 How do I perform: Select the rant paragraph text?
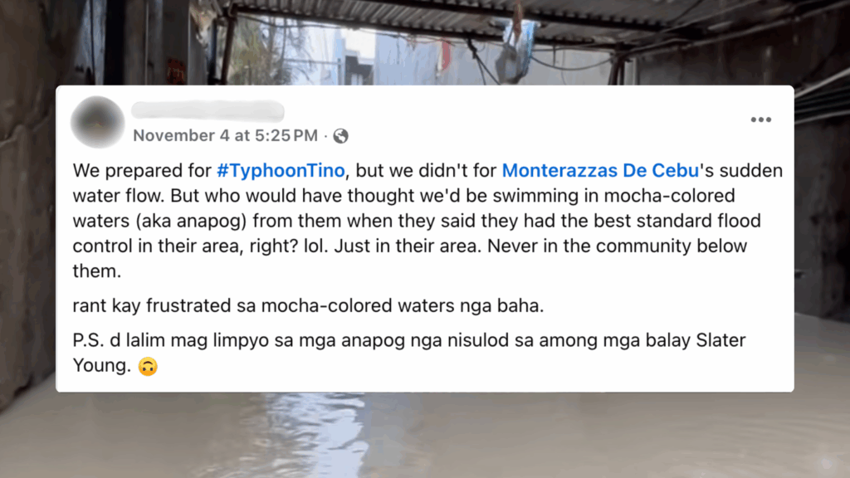(307, 305)
